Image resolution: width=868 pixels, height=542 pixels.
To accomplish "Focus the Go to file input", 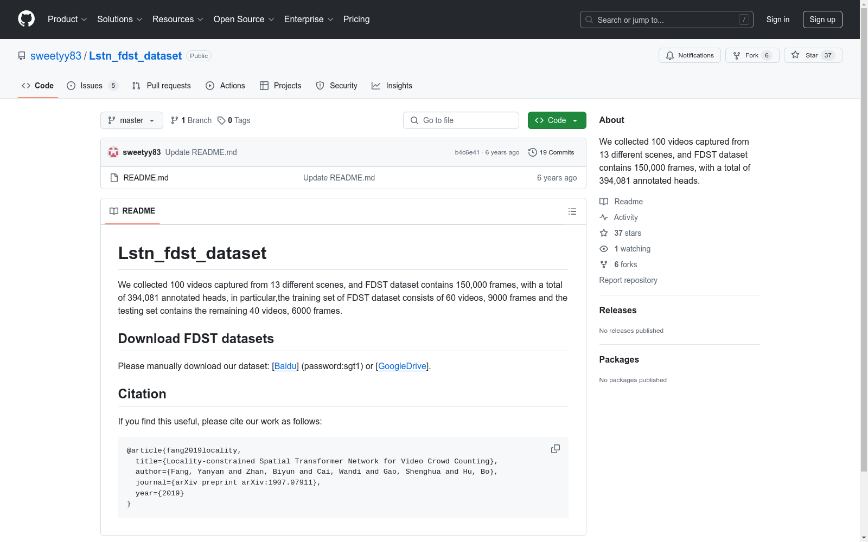I will [461, 120].
